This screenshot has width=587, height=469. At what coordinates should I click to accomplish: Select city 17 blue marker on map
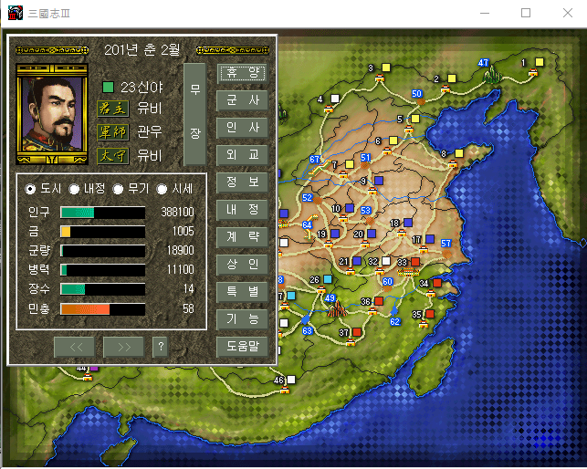[x=430, y=239]
